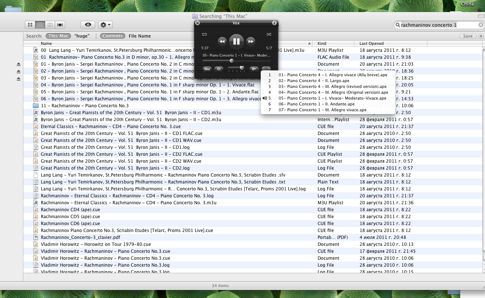The height and width of the screenshot is (298, 485).
Task: Select playlist track 06 Piano Concerto 1 Andante
Action: click(328, 104)
